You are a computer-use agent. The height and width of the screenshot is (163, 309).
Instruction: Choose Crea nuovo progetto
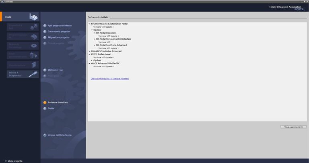(x=59, y=31)
